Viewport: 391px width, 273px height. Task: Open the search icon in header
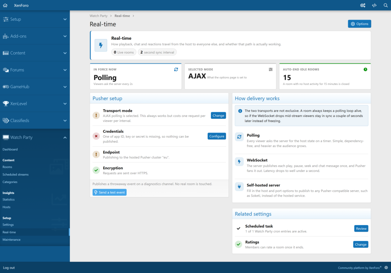(x=386, y=5)
